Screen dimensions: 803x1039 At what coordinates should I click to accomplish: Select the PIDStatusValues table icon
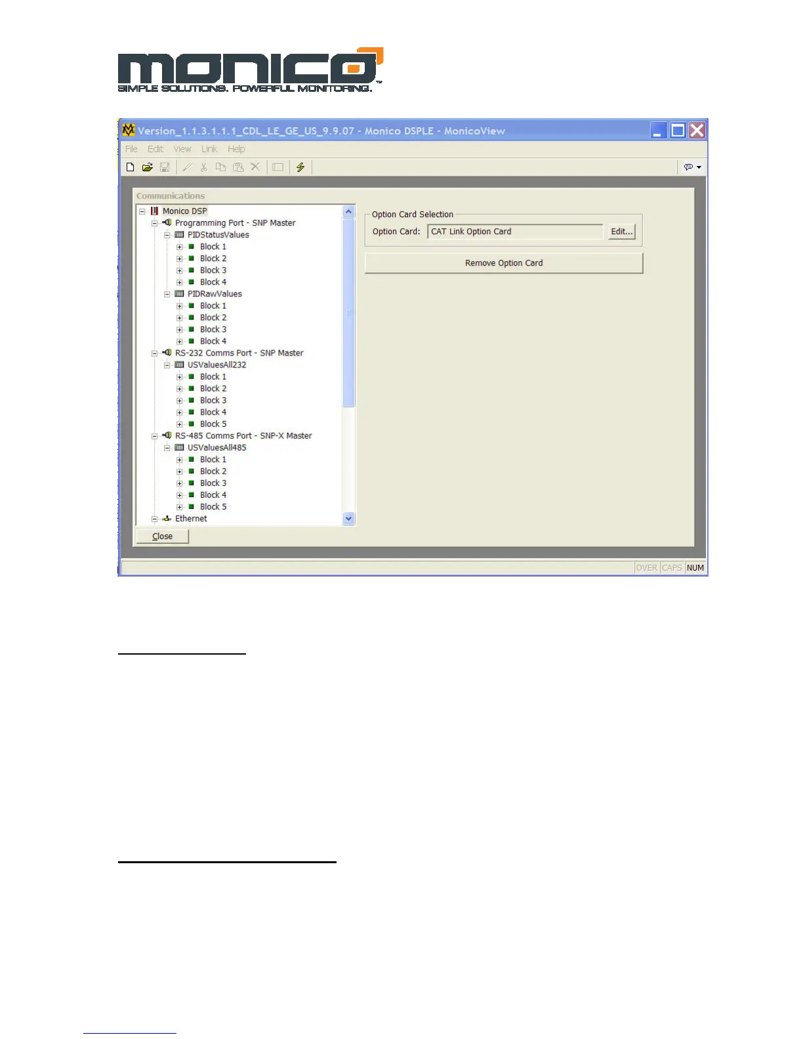pos(179,235)
